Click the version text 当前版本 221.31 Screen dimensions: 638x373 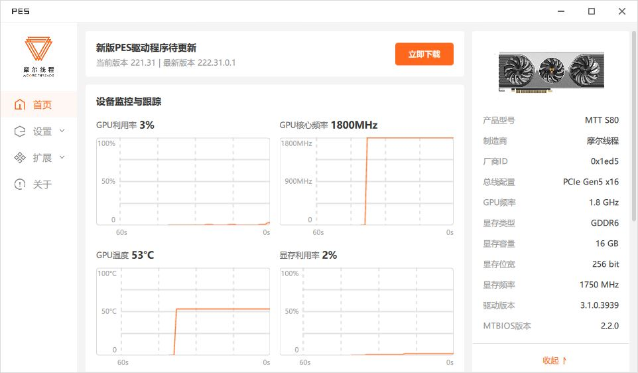126,62
